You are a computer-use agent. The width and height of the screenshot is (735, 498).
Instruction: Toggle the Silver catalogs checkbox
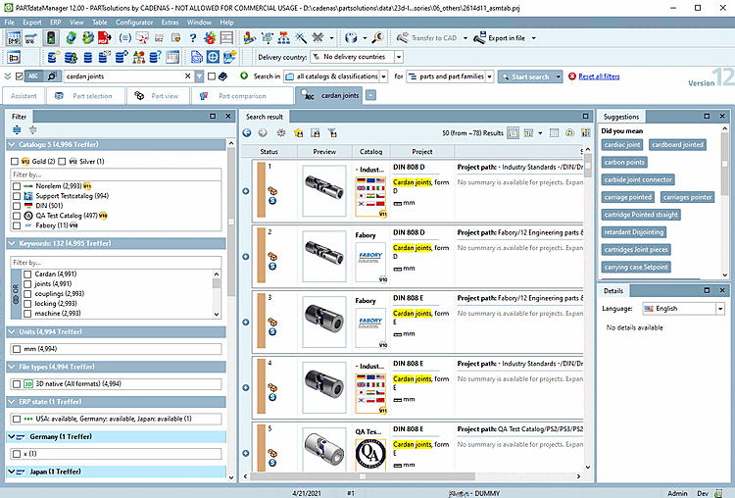coord(62,162)
